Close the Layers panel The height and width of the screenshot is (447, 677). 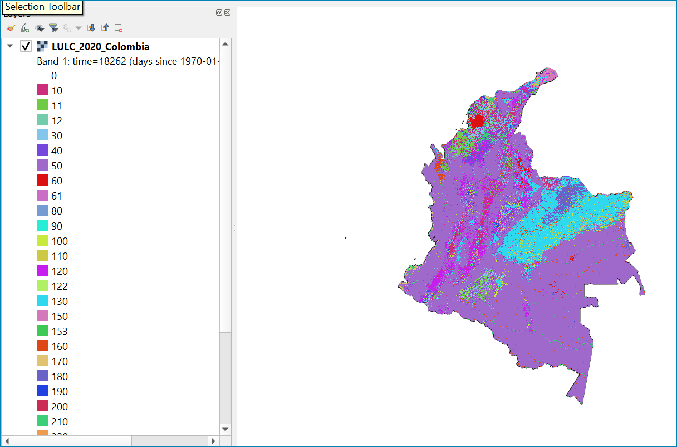click(x=227, y=13)
